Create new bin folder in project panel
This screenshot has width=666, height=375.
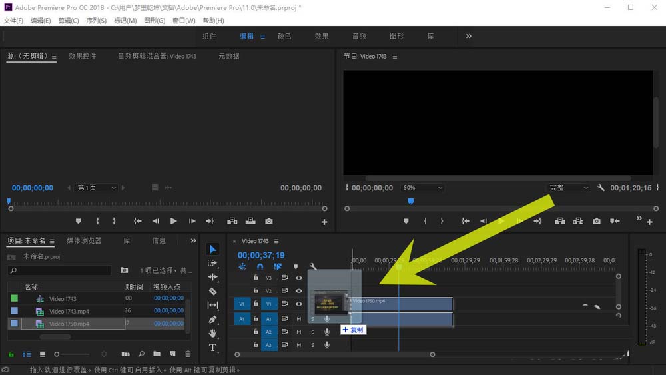click(x=157, y=354)
